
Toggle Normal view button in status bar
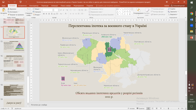(148, 108)
